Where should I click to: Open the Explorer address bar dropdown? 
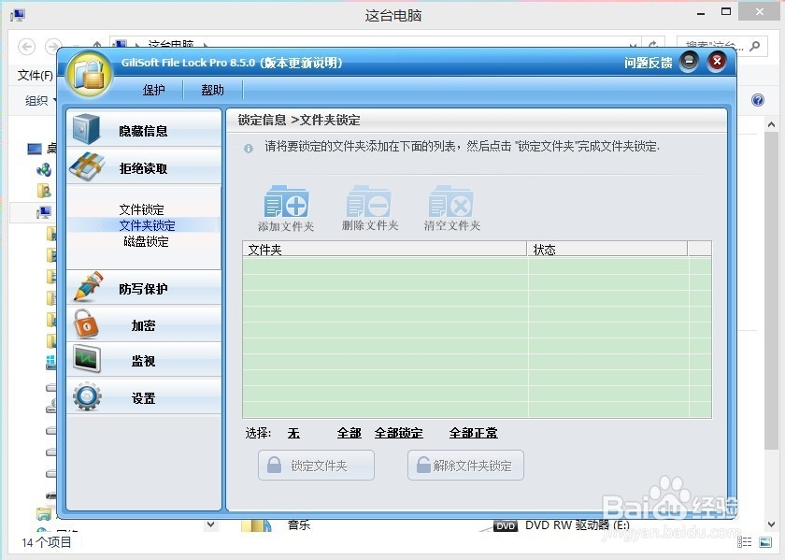633,45
